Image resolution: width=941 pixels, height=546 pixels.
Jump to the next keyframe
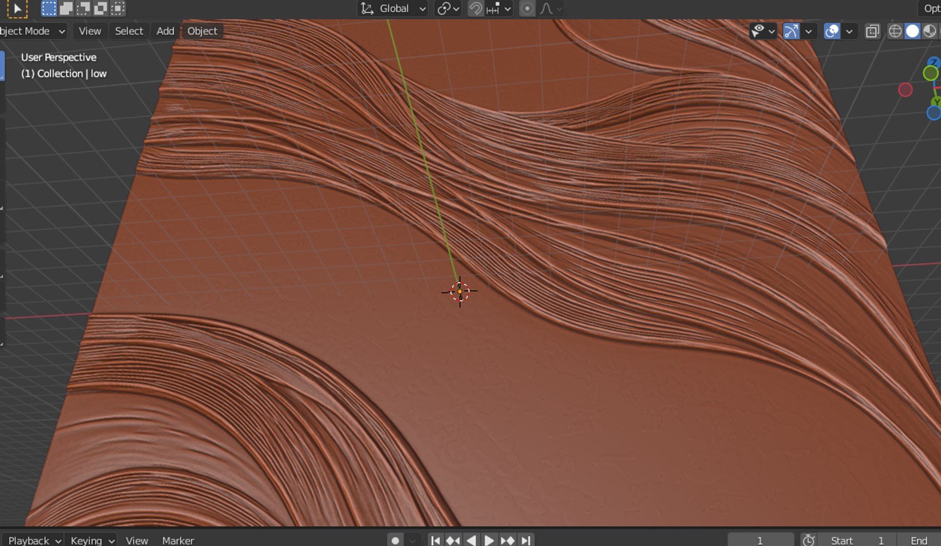point(507,540)
